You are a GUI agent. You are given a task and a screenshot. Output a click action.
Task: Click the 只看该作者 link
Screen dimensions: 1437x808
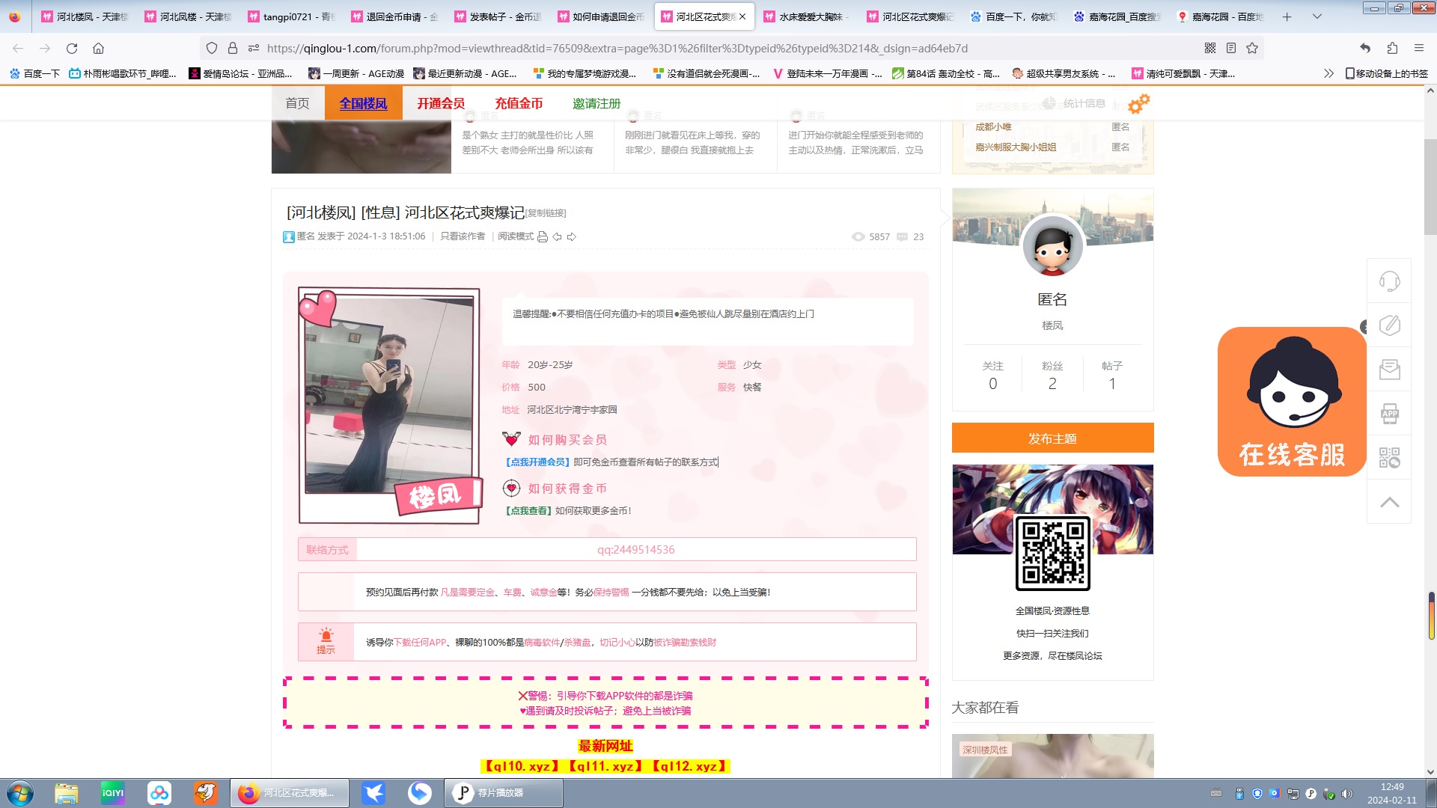point(463,236)
